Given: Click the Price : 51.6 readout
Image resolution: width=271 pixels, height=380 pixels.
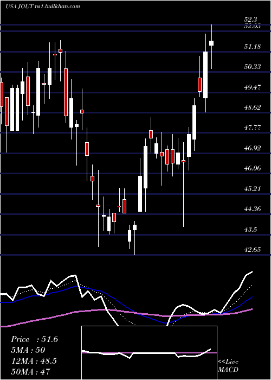Looking at the screenshot, I should click(34, 339).
